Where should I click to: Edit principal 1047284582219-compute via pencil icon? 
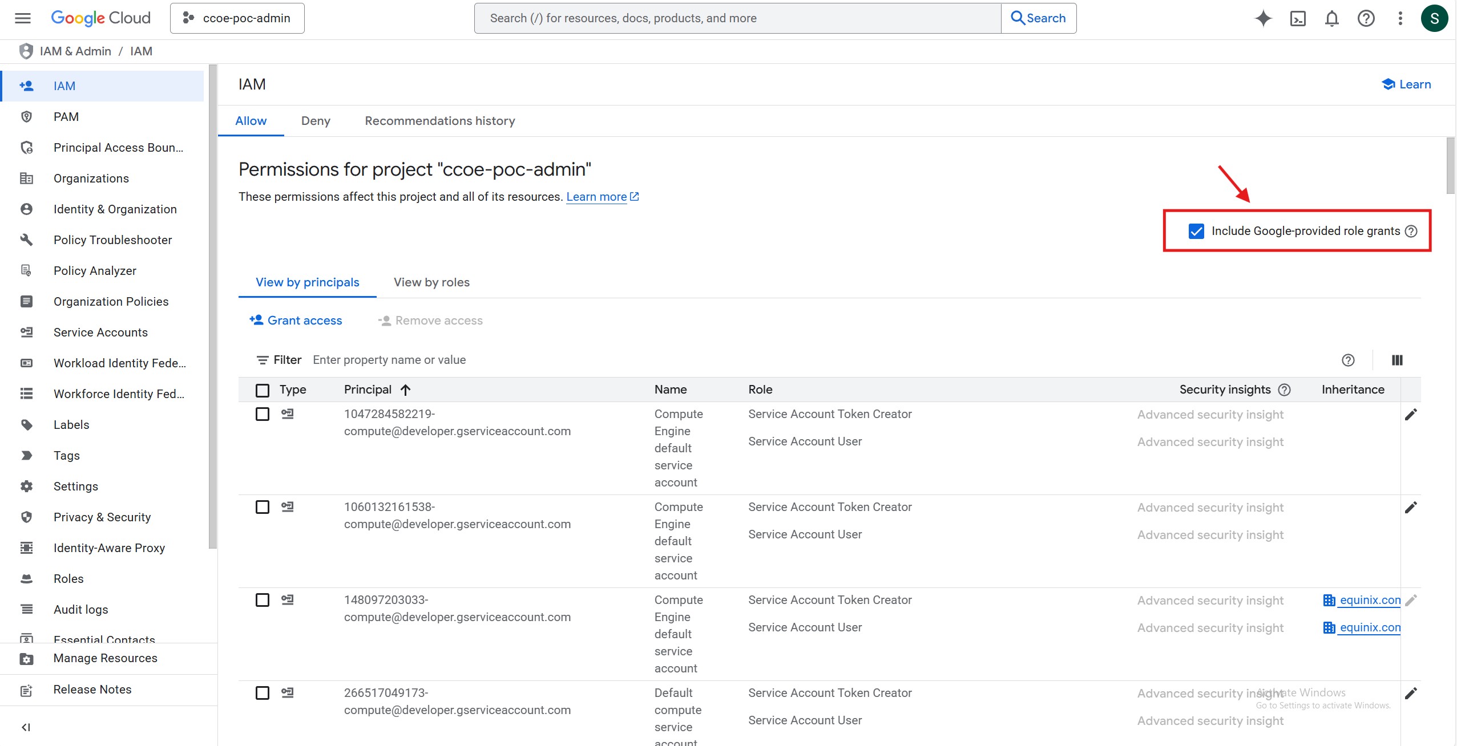(1411, 415)
